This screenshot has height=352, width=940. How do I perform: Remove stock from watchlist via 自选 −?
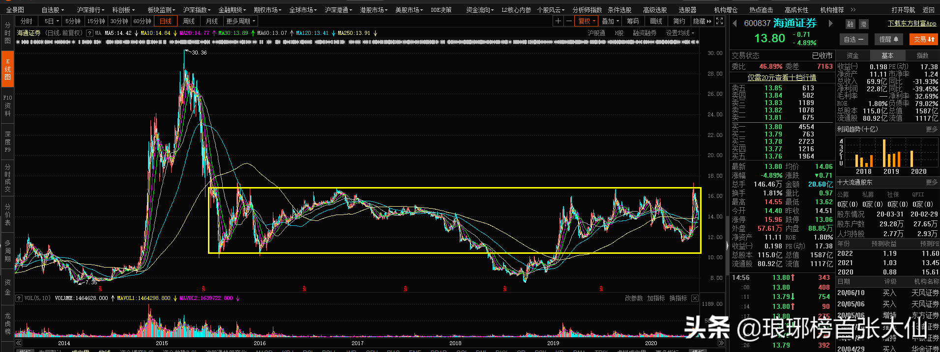click(853, 39)
